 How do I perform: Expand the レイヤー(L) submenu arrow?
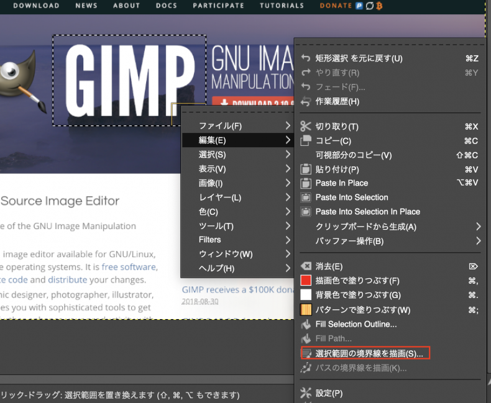tap(288, 197)
